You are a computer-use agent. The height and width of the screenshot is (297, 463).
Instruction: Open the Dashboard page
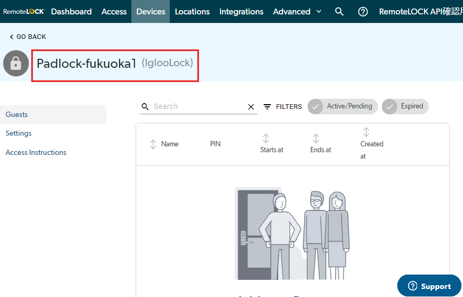71,12
